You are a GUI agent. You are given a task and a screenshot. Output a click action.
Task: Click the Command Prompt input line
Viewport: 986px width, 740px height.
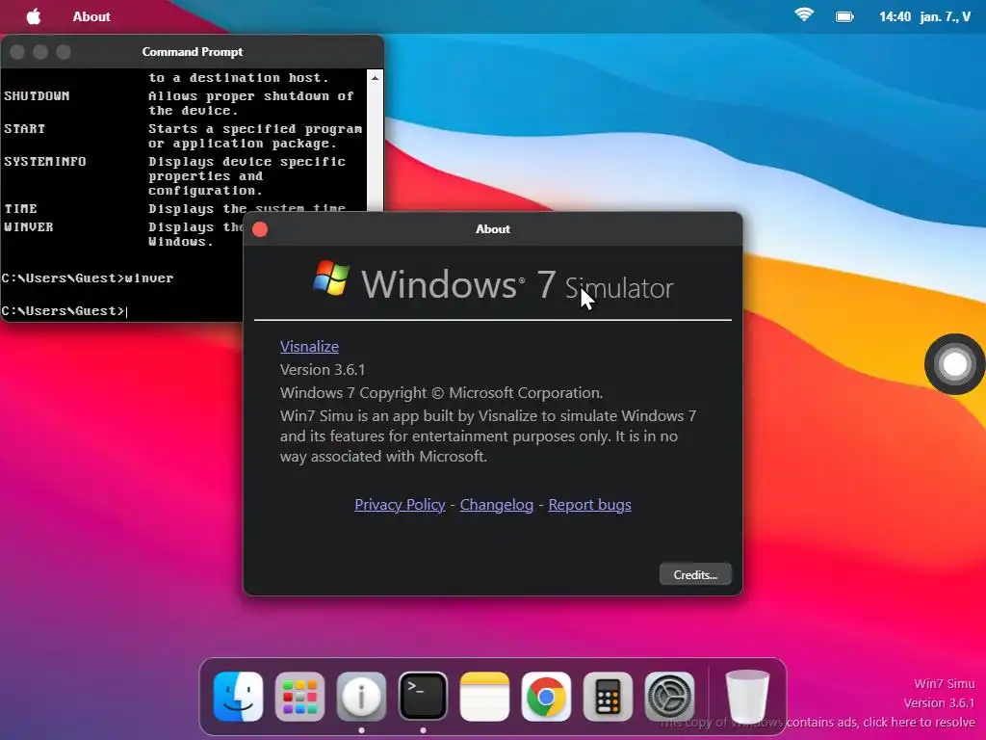[121, 311]
